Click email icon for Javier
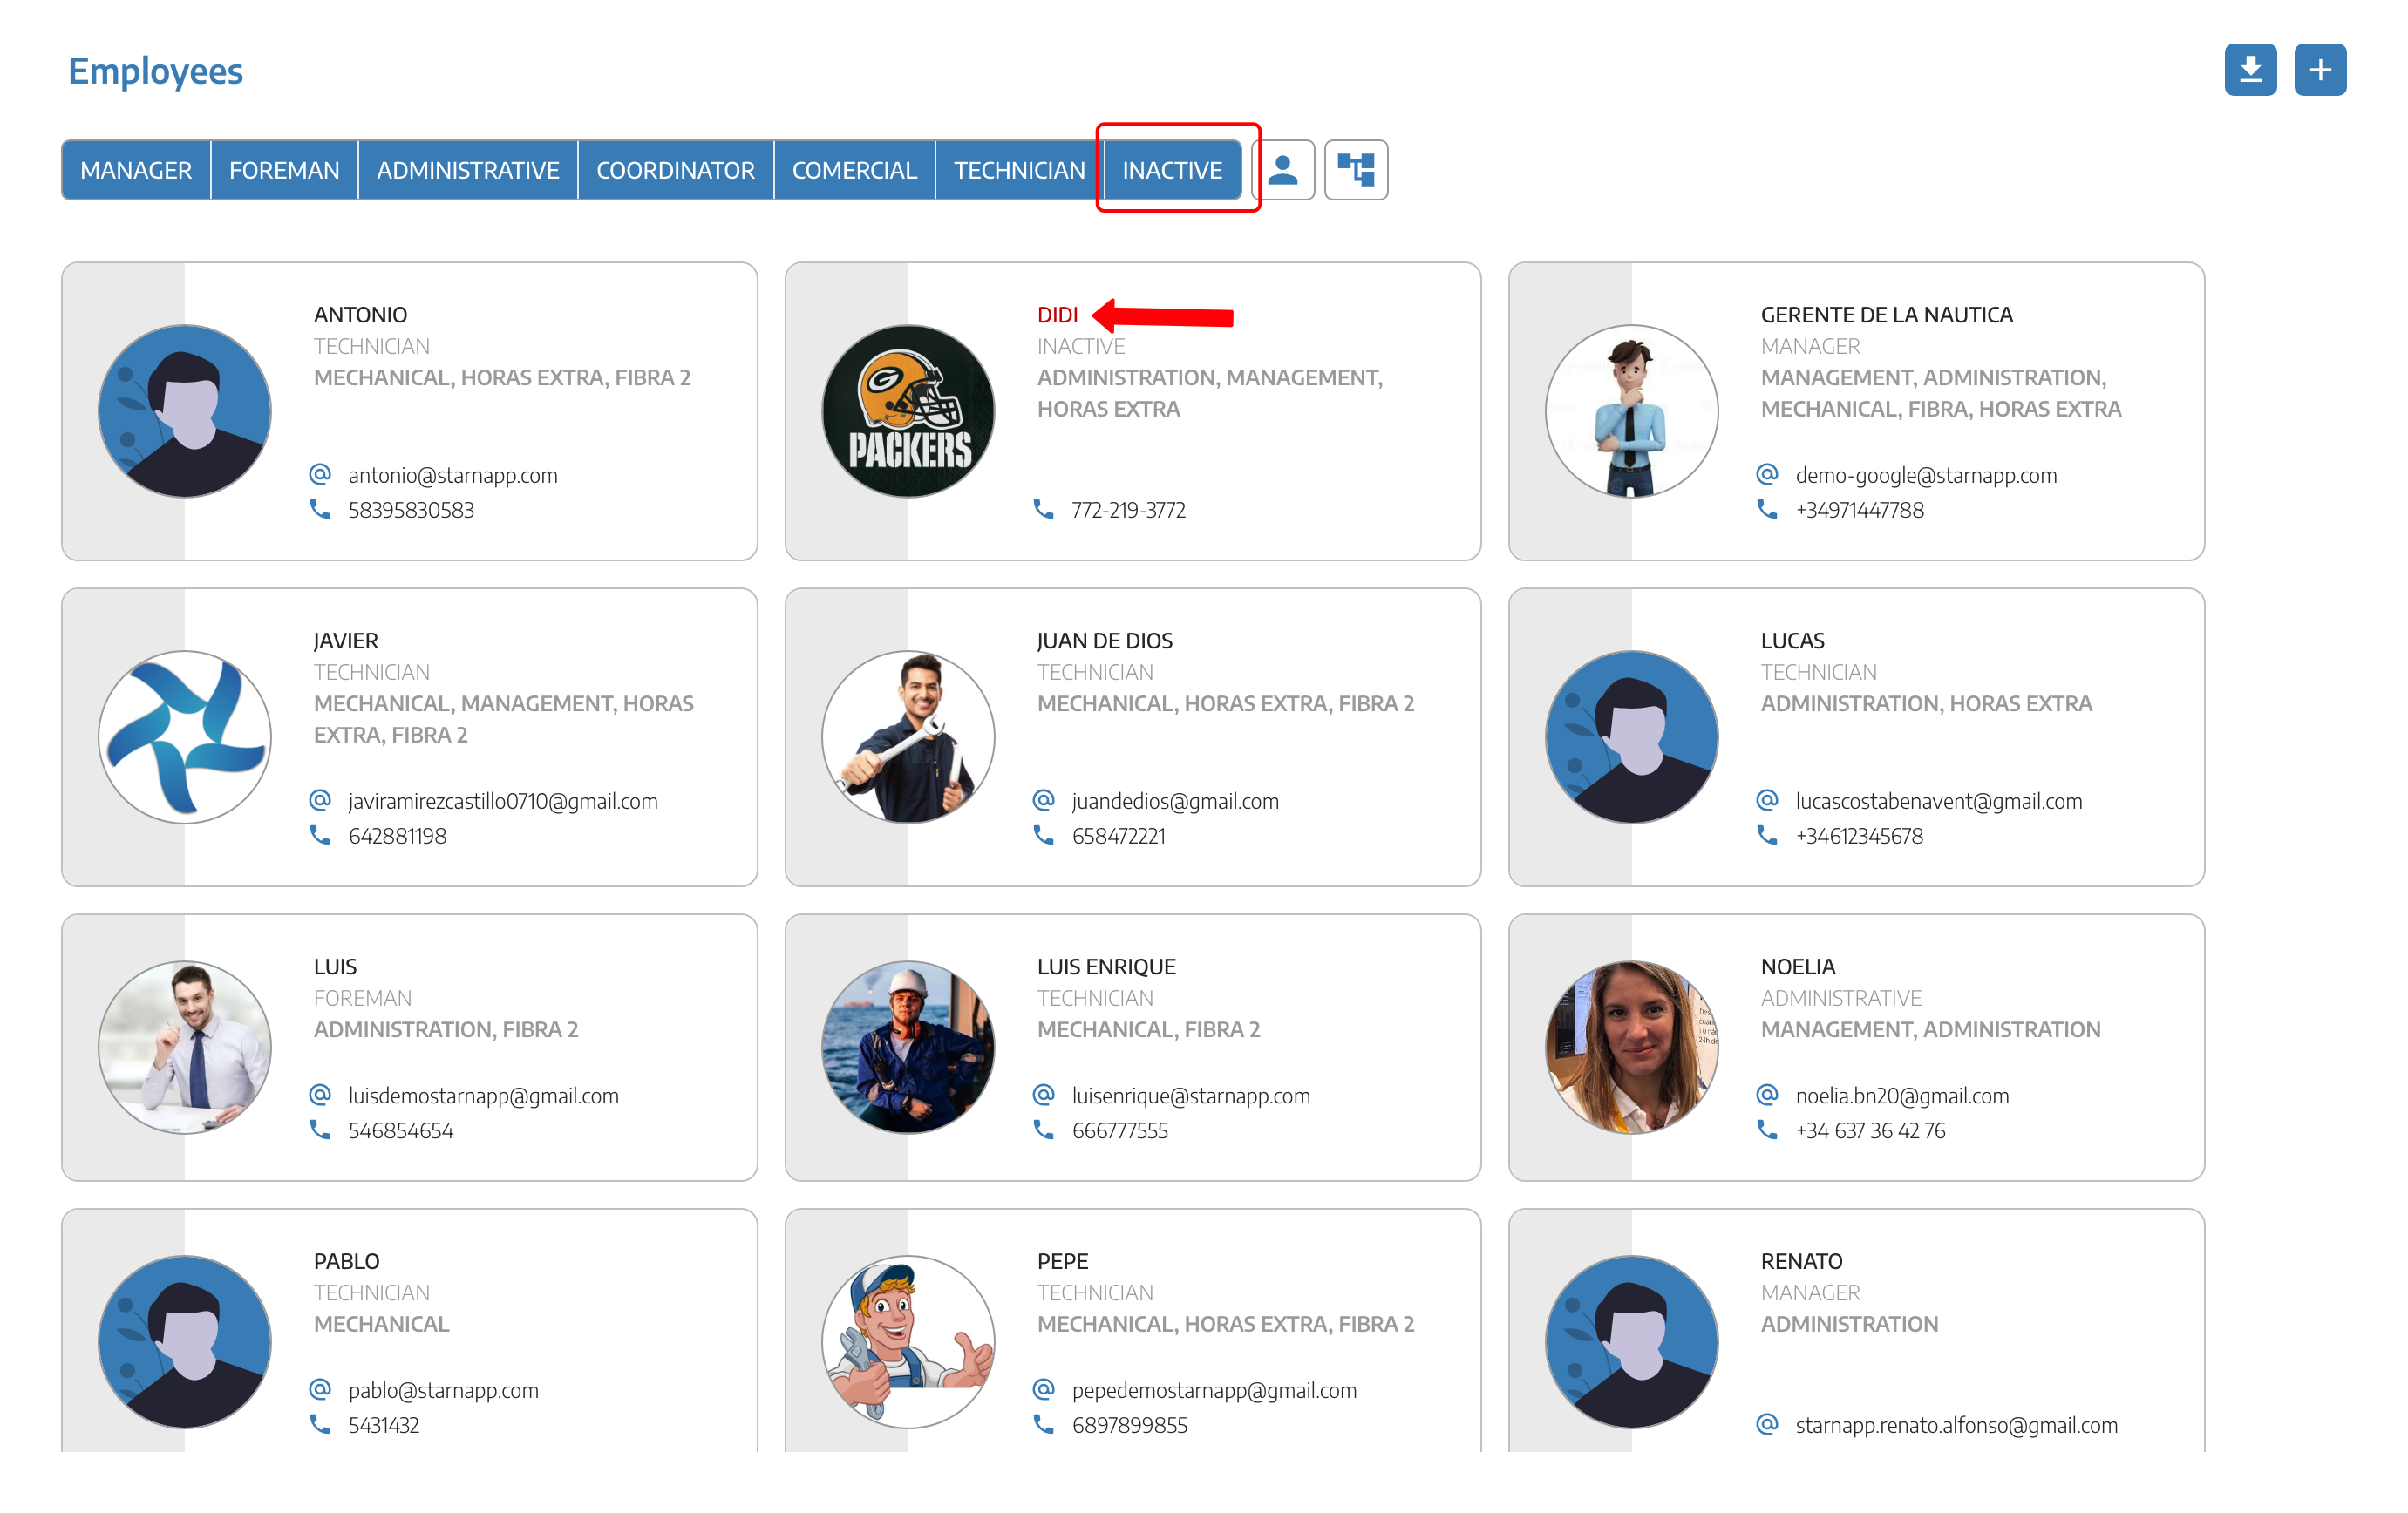This screenshot has height=1513, width=2408. click(320, 799)
